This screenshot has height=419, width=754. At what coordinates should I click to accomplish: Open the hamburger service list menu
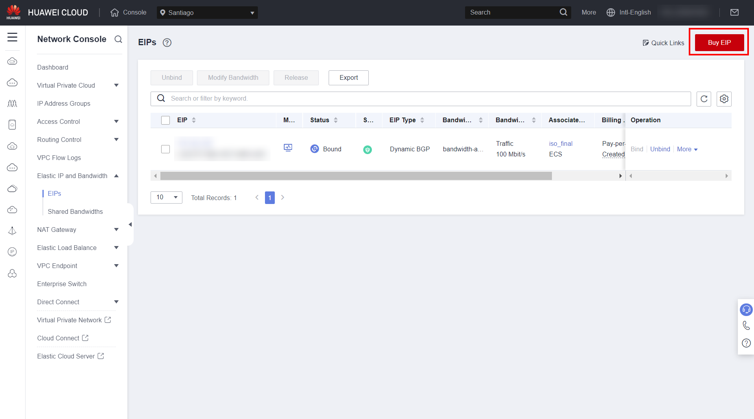(13, 37)
